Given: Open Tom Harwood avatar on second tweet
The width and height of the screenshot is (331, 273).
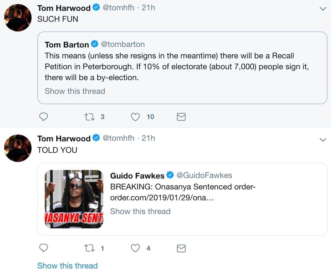Looking at the screenshot, I should point(18,148).
